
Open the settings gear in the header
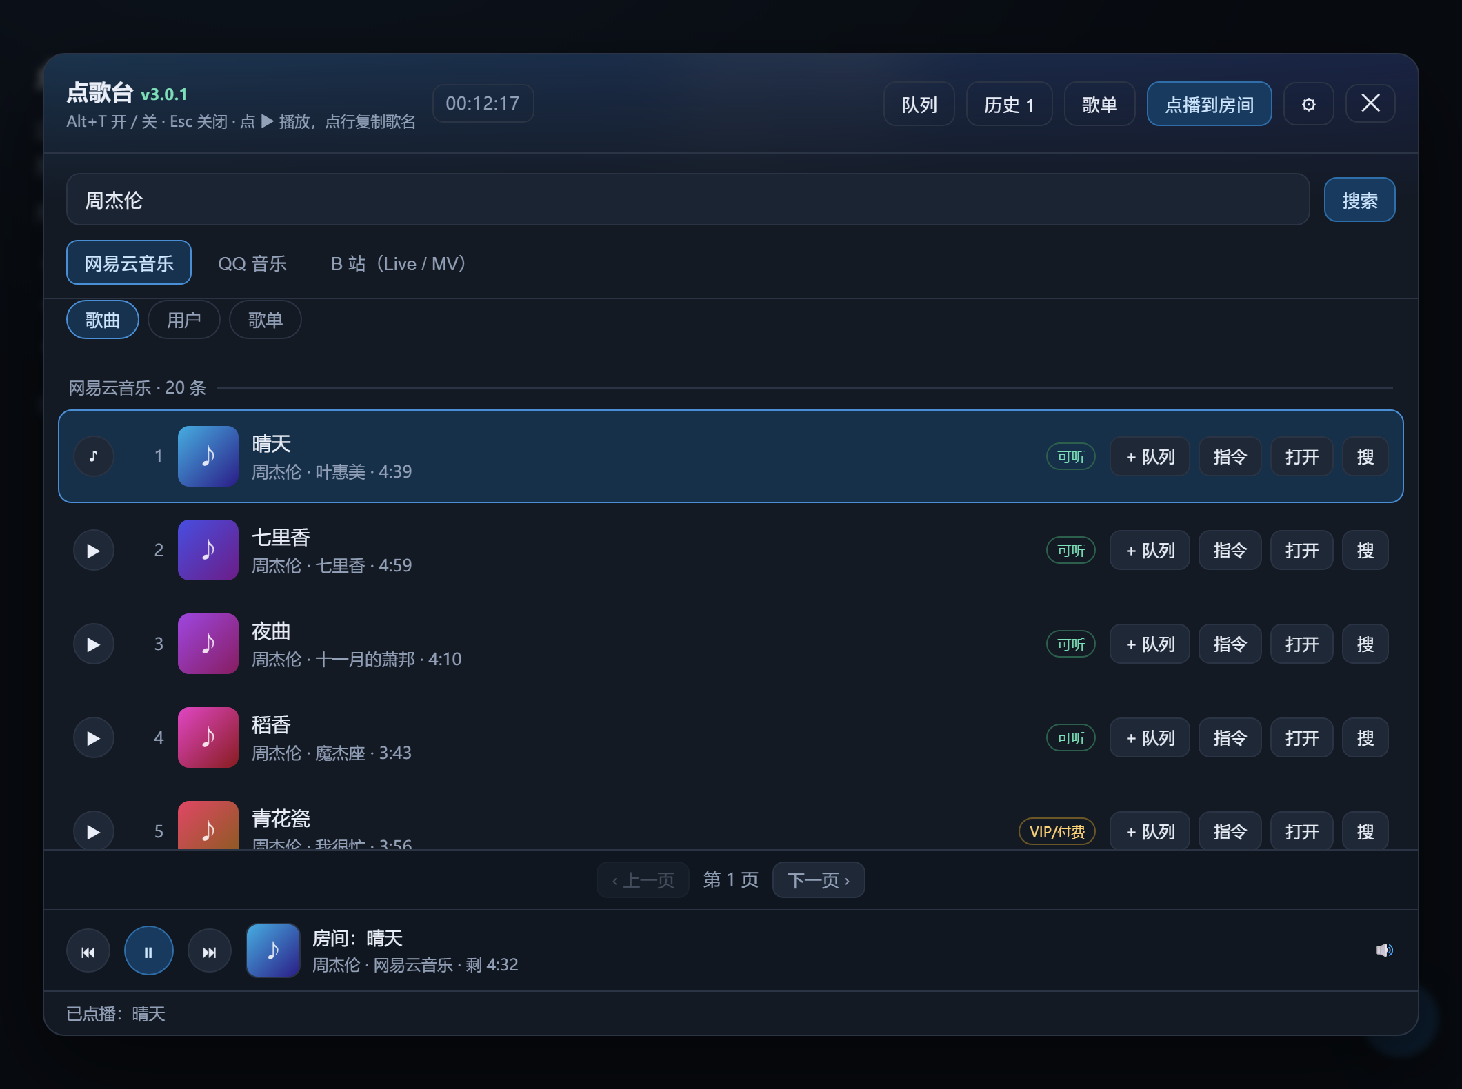tap(1308, 104)
